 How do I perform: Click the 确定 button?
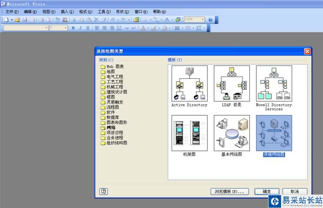pyautogui.click(x=267, y=191)
